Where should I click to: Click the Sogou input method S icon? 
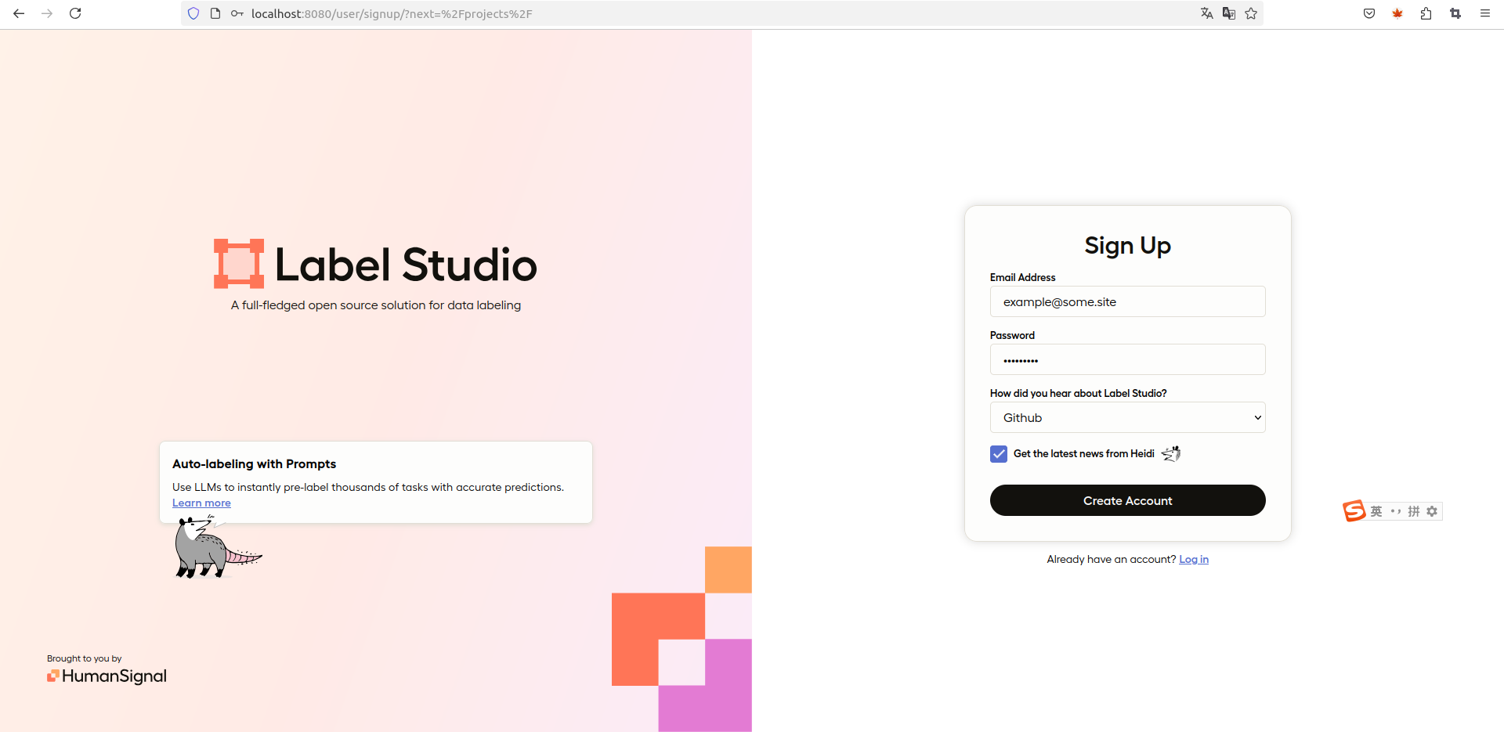click(x=1354, y=511)
